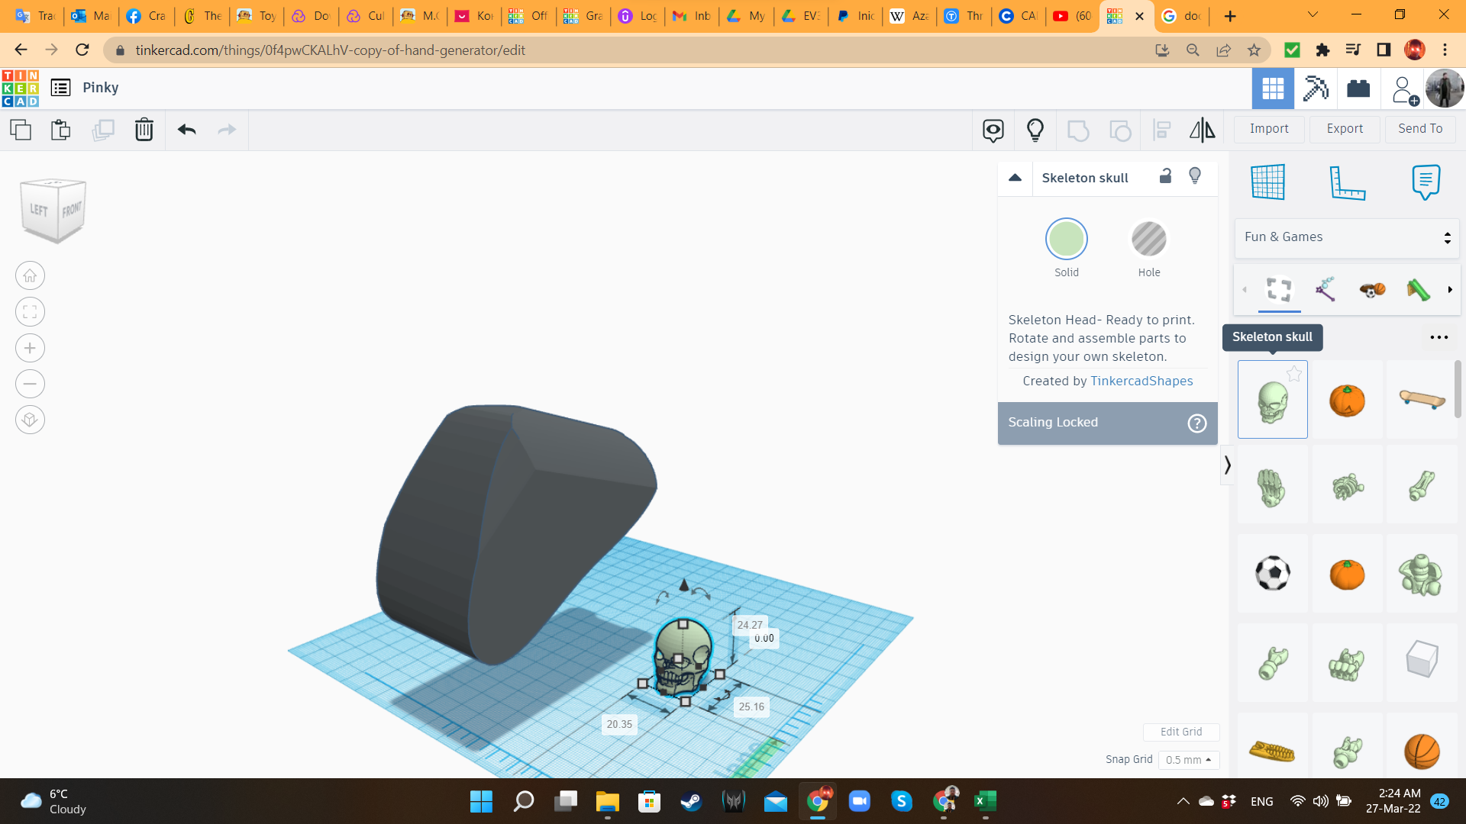The image size is (1466, 824).
Task: Open the Solid color swatch
Action: [1066, 240]
